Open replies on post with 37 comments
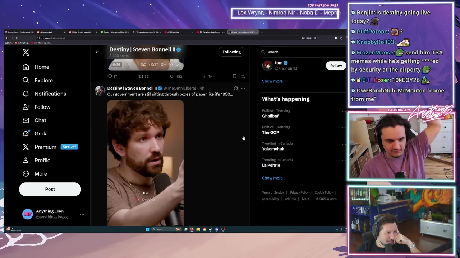This screenshot has height=258, width=460. [112, 76]
